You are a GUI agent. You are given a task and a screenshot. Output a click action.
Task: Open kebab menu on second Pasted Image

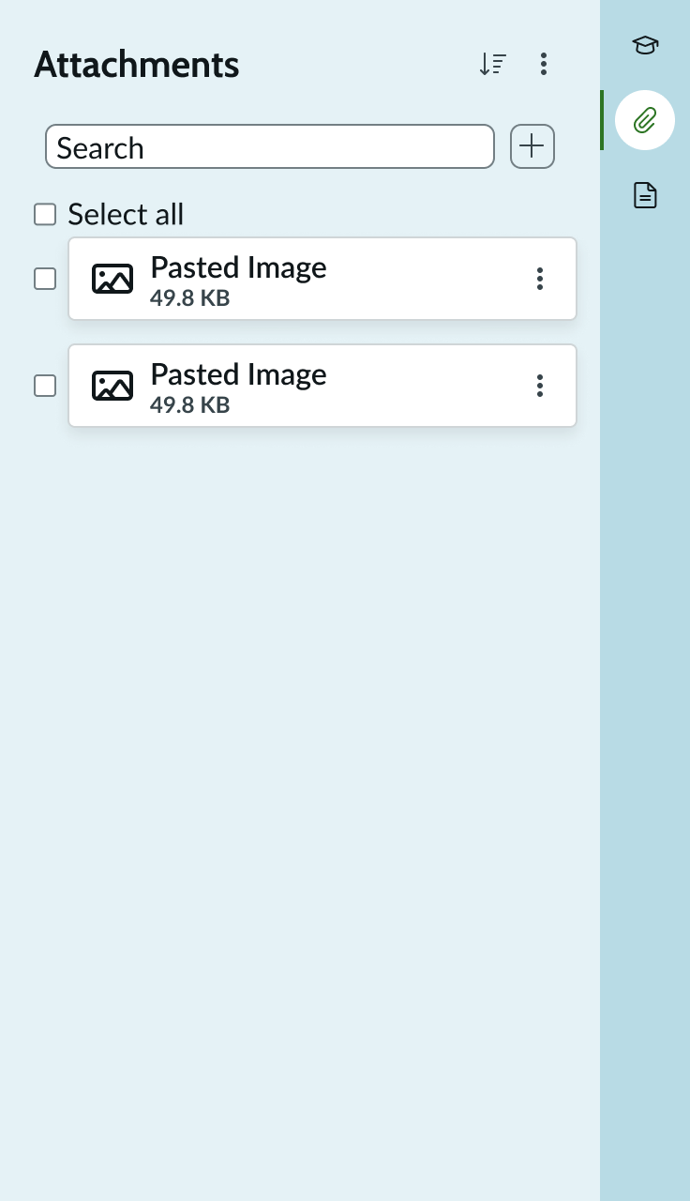click(x=540, y=386)
